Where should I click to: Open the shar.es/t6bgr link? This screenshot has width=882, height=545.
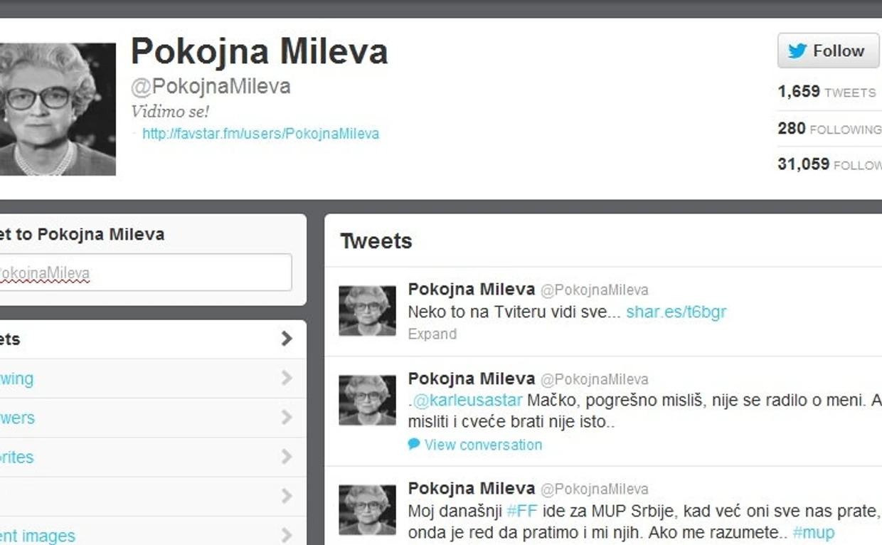pos(676,312)
